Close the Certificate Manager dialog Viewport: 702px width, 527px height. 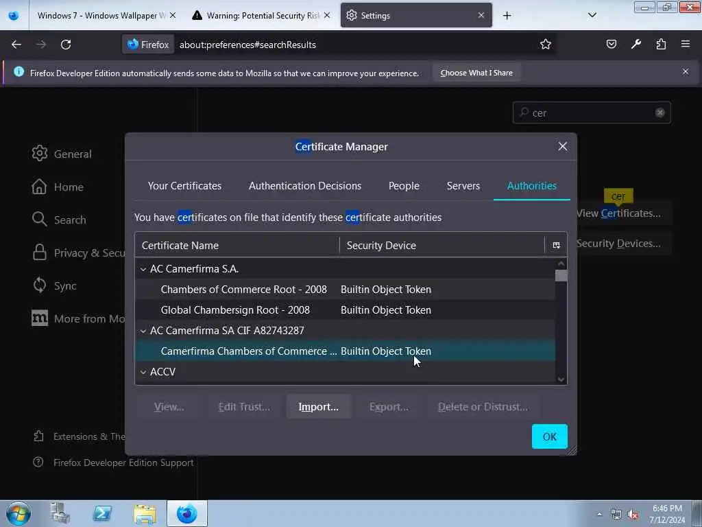click(x=563, y=147)
